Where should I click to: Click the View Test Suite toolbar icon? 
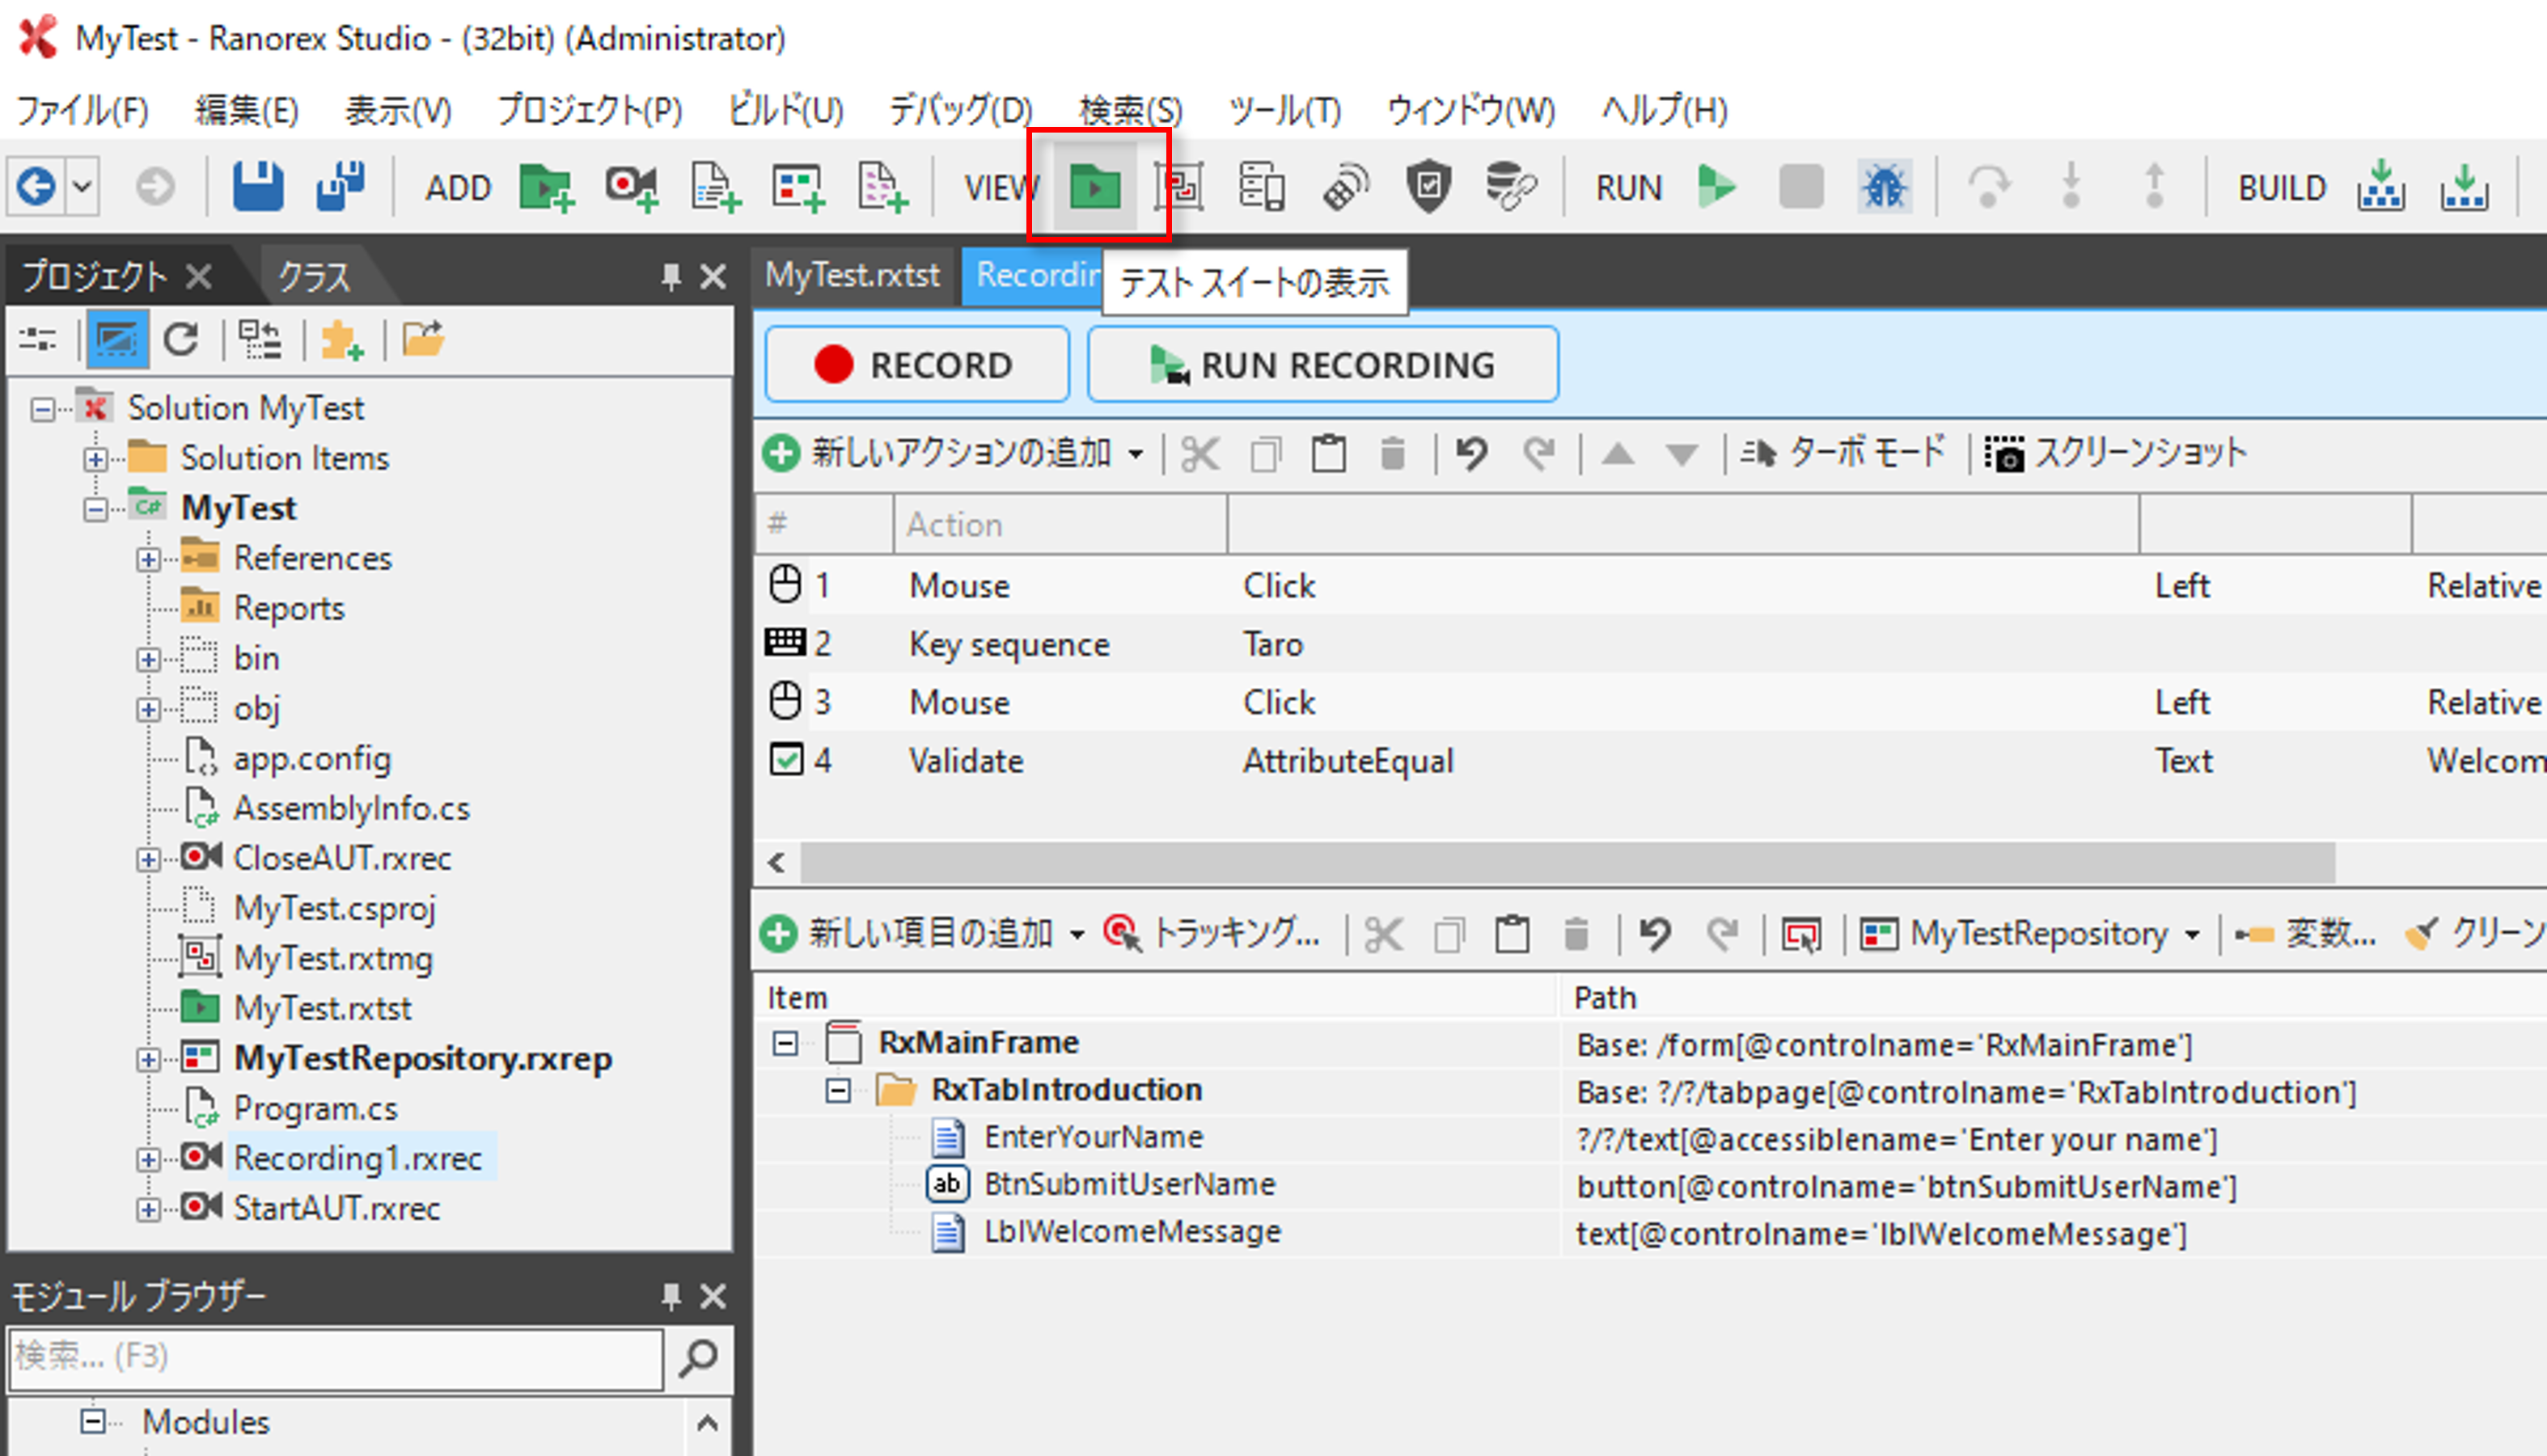pyautogui.click(x=1094, y=187)
